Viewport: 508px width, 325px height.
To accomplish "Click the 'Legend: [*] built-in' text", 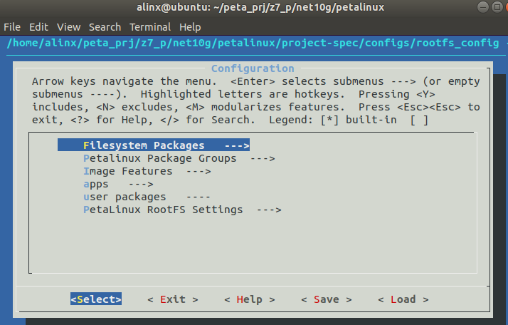I will point(333,120).
